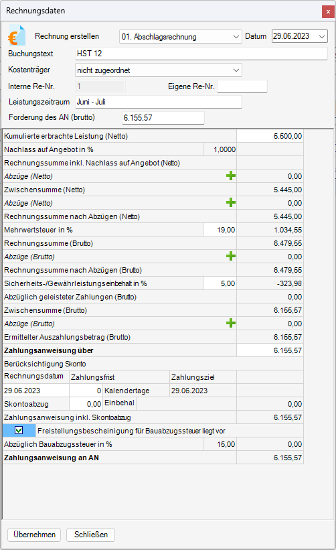Edit Sicherheitseinbehalt percentage 5,00
The height and width of the screenshot is (550, 336).
point(220,283)
